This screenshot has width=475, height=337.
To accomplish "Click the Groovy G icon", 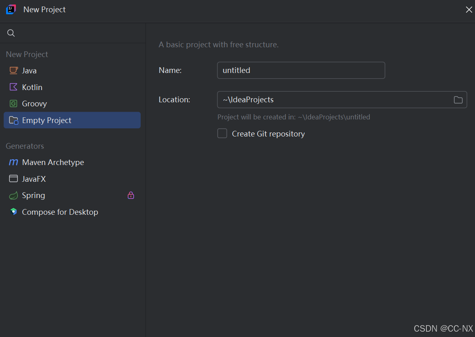I will pyautogui.click(x=13, y=104).
